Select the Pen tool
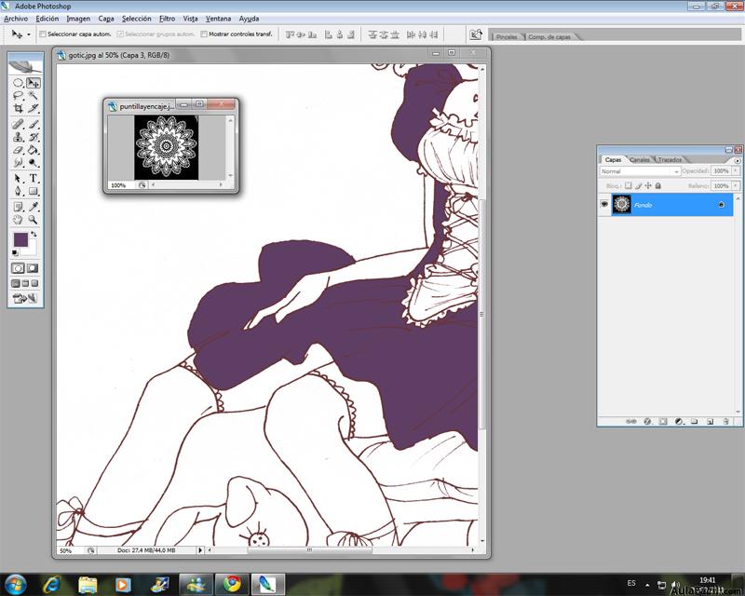 point(18,192)
